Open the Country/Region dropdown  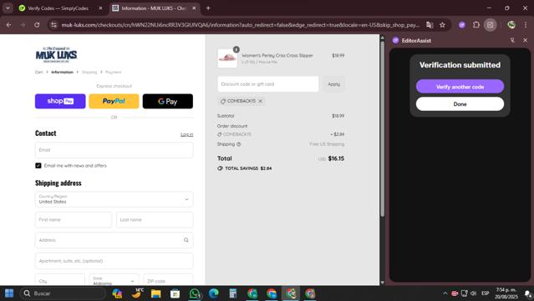pyautogui.click(x=114, y=199)
